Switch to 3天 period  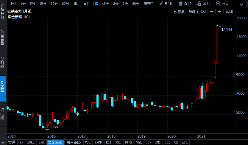click(125, 4)
